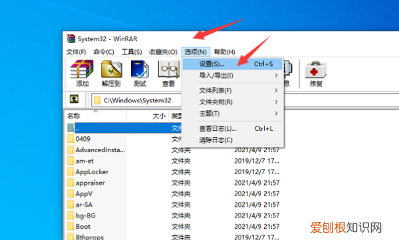Choose 查看日志(L)... menu entry

(x=233, y=129)
